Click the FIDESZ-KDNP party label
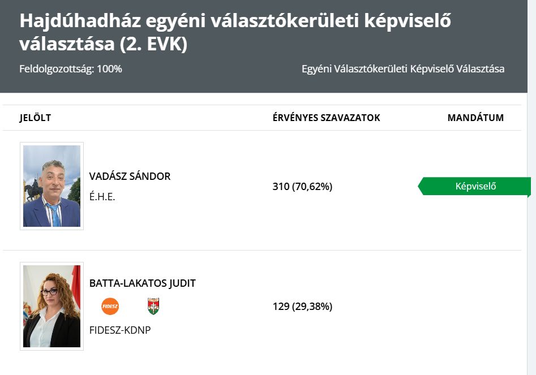The width and height of the screenshot is (536, 375). (120, 330)
